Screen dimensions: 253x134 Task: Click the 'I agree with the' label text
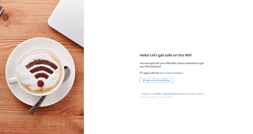point(151,73)
